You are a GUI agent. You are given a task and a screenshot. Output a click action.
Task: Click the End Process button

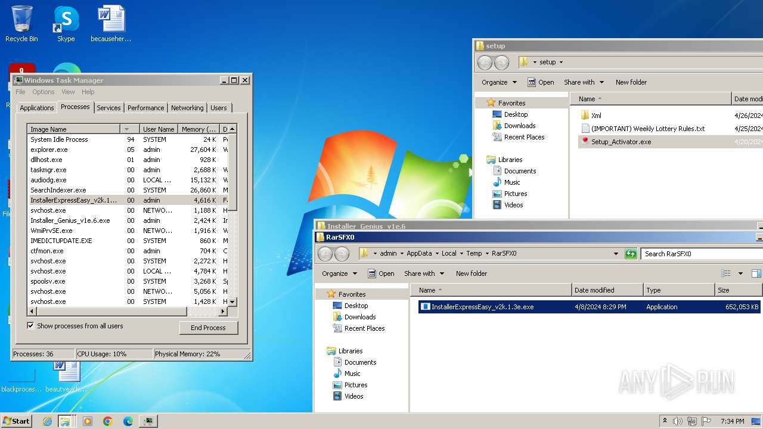pyautogui.click(x=208, y=328)
